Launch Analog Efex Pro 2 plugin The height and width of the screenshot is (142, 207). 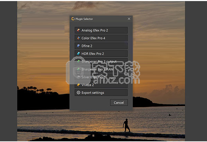[101, 30]
